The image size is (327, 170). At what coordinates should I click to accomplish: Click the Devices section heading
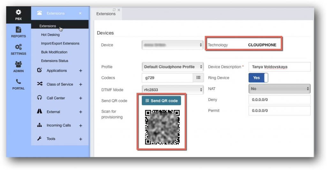(105, 33)
